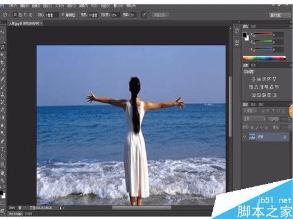Open the Edit (编辑) menu

click(x=24, y=6)
